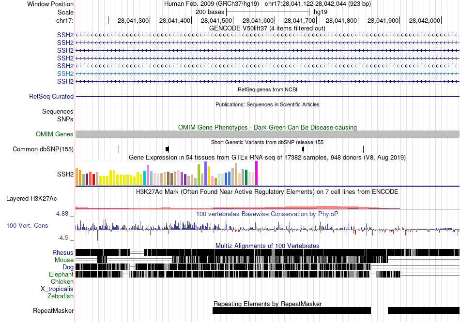Image resolution: width=460 pixels, height=322 pixels.
Task: Click the Zebrafish alignment label
Action: (61, 296)
